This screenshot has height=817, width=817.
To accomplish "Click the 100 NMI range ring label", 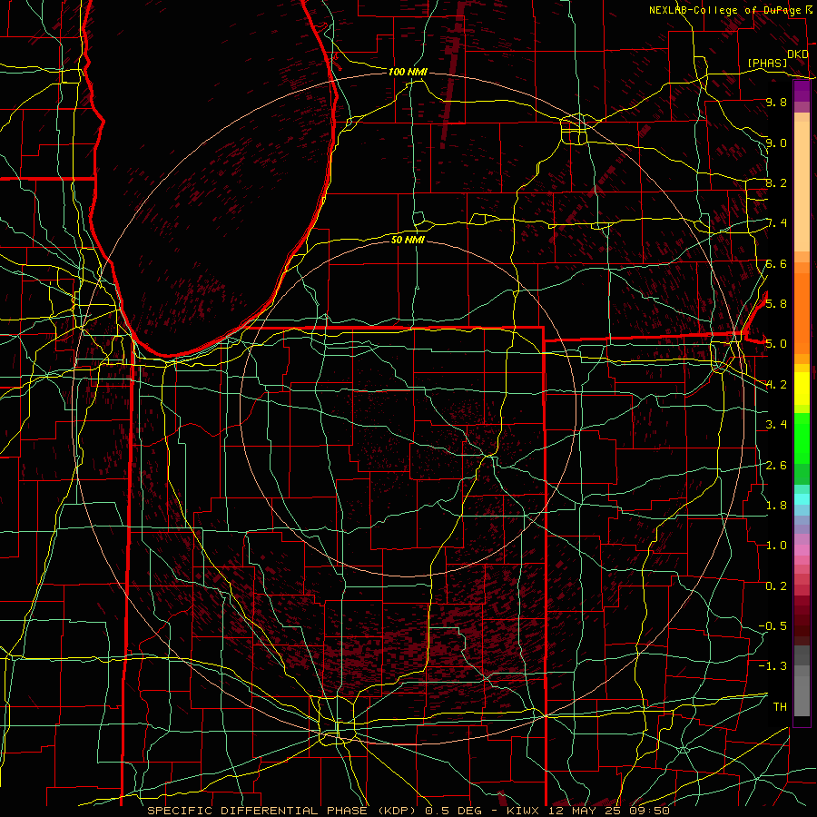I will (408, 72).
